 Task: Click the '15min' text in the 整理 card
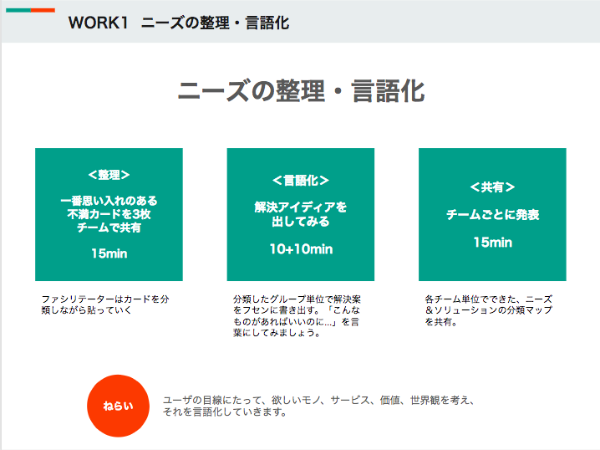click(x=109, y=253)
